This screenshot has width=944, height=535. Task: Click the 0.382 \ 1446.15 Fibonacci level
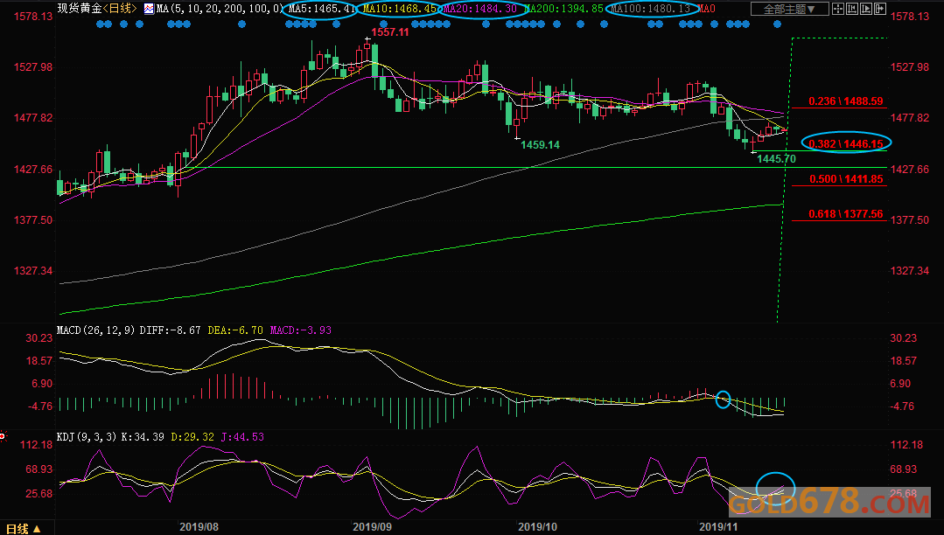tap(846, 143)
